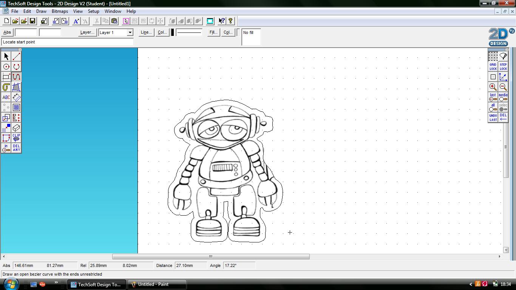Open the Bitmaps menu
The width and height of the screenshot is (516, 290).
pos(60,11)
